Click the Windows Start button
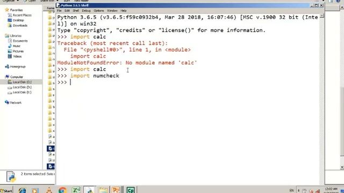This screenshot has width=344, height=193. click(6, 190)
